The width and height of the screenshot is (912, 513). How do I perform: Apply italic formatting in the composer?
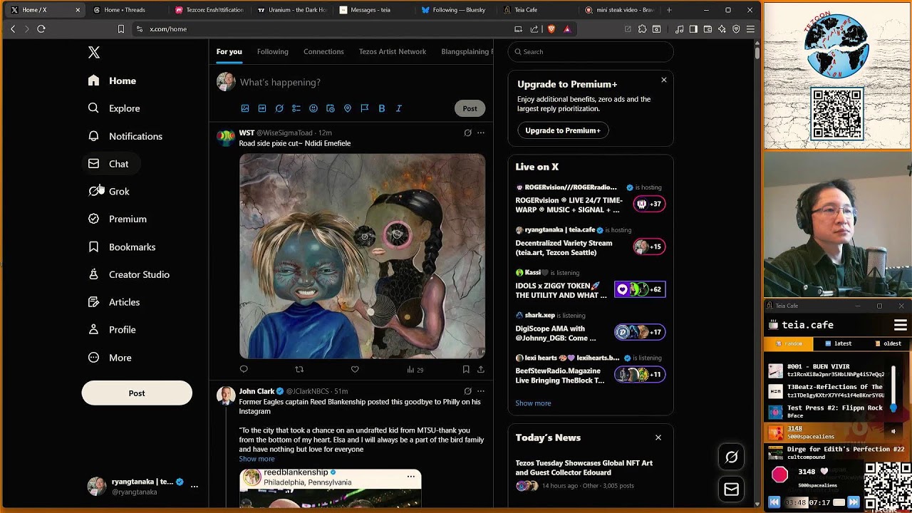(399, 108)
